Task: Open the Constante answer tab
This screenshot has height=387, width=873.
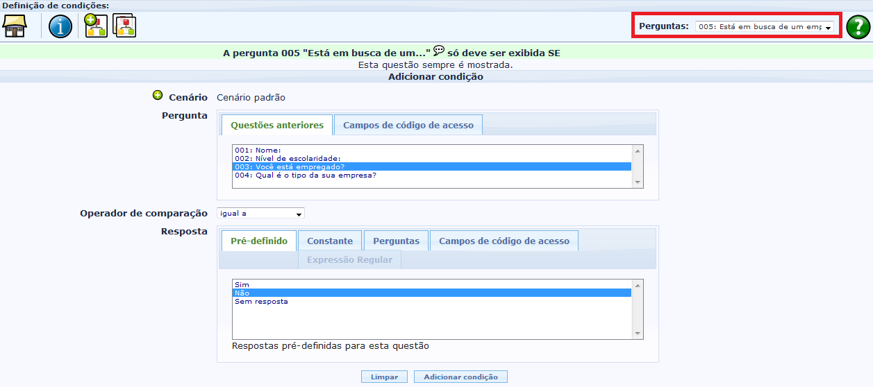Action: click(330, 241)
